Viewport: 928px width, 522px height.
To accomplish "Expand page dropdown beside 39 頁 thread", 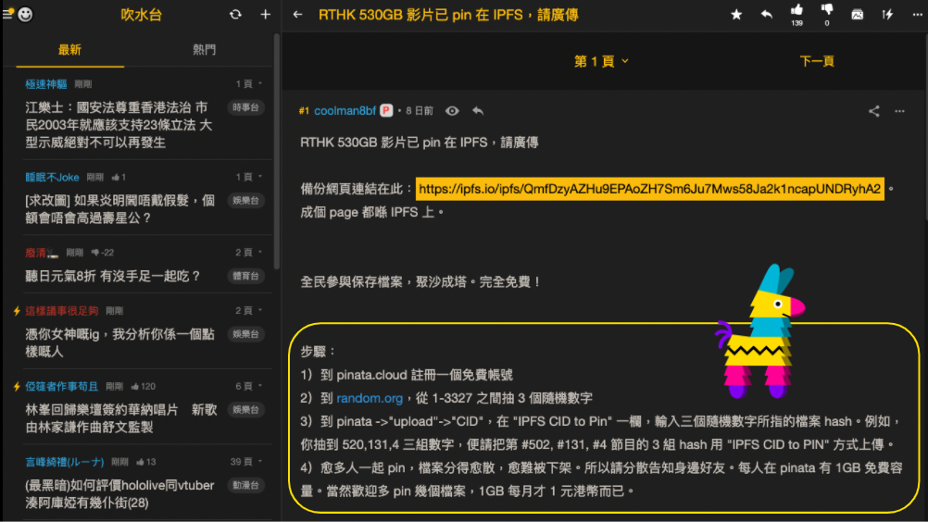I will (260, 461).
